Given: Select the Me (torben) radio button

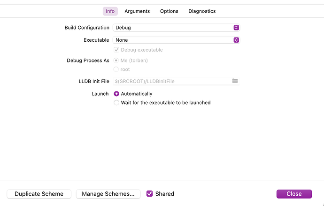Looking at the screenshot, I should [116, 61].
